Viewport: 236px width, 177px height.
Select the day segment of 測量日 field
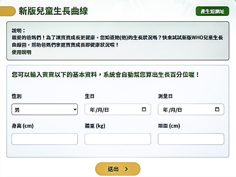coord(180,110)
